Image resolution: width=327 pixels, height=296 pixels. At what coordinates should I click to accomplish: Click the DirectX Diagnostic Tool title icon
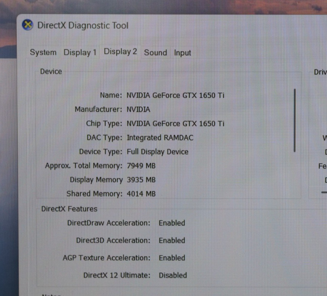point(28,25)
